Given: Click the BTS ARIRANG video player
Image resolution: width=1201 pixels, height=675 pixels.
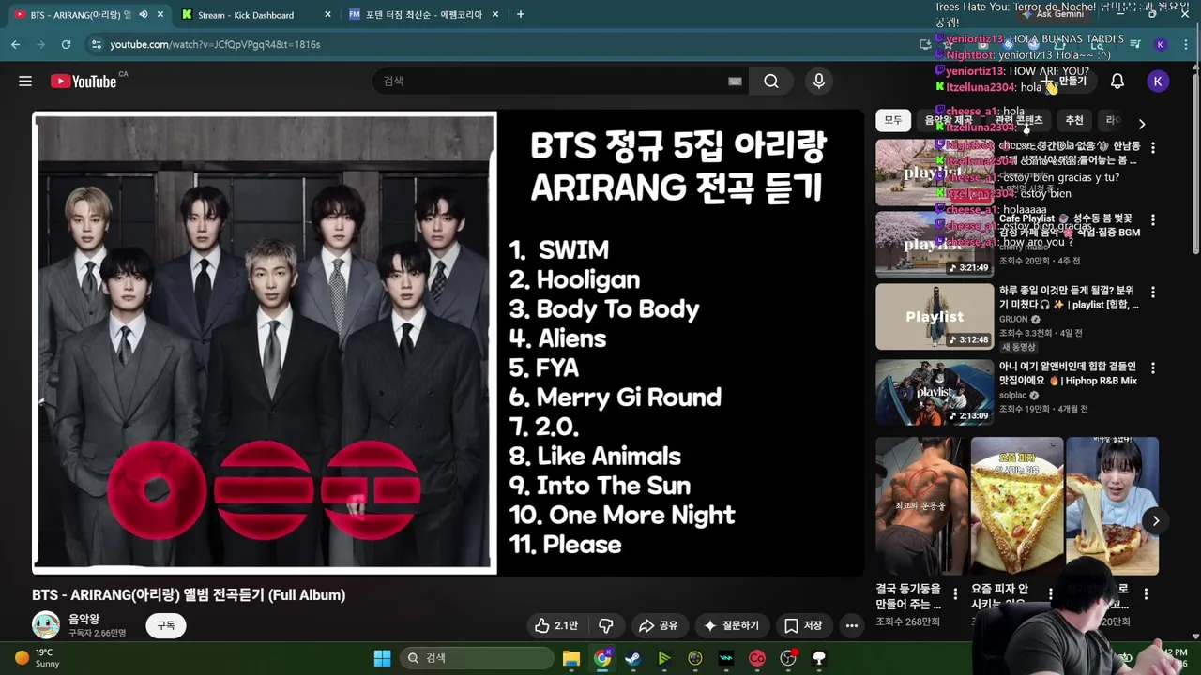Looking at the screenshot, I should click(448, 343).
